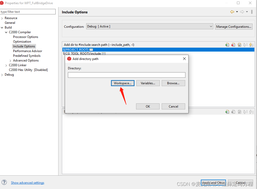The width and height of the screenshot is (257, 189).
Task: Click Delete icon in lower list toolbar
Action: 233,112
